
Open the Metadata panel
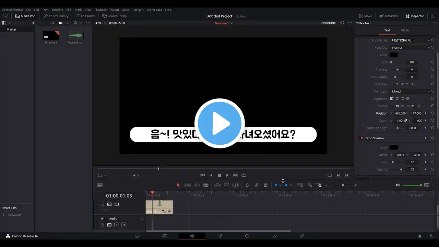(389, 16)
